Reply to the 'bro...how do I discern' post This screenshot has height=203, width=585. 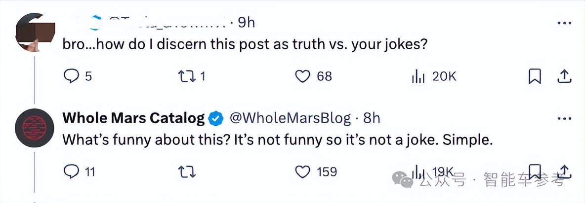(72, 76)
